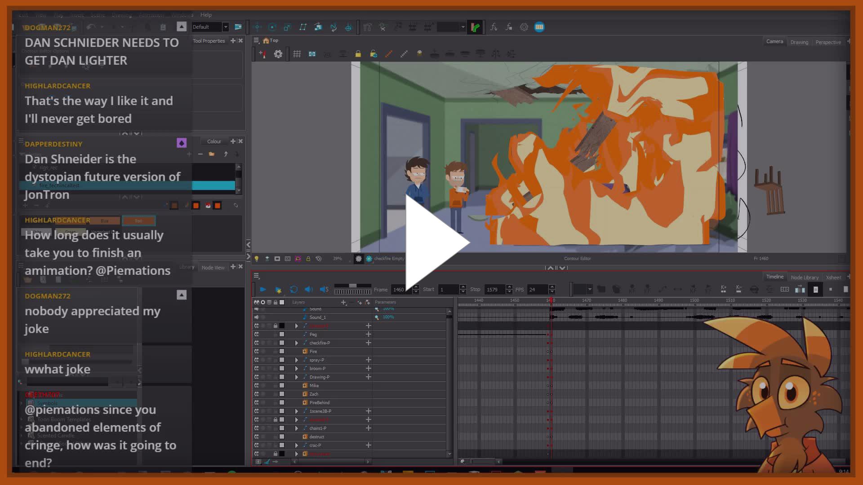Switch to the Node Library tab
Screen dimensions: 863x485
(804, 278)
